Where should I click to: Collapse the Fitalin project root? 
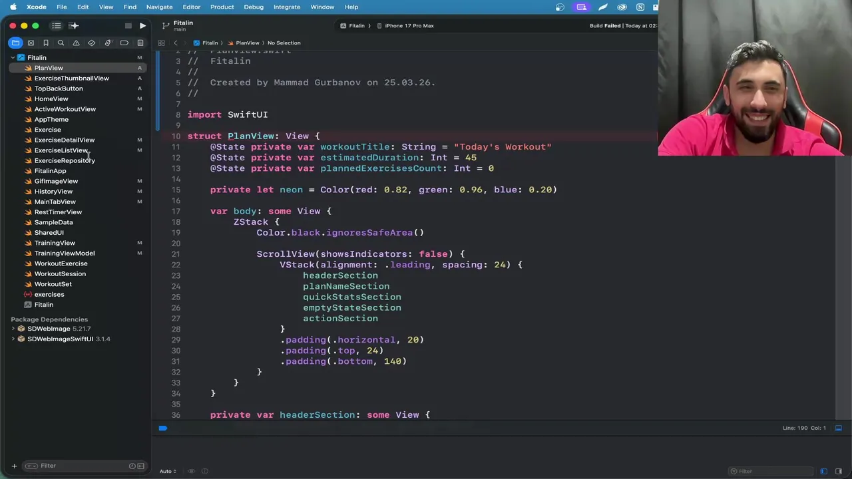tap(13, 58)
